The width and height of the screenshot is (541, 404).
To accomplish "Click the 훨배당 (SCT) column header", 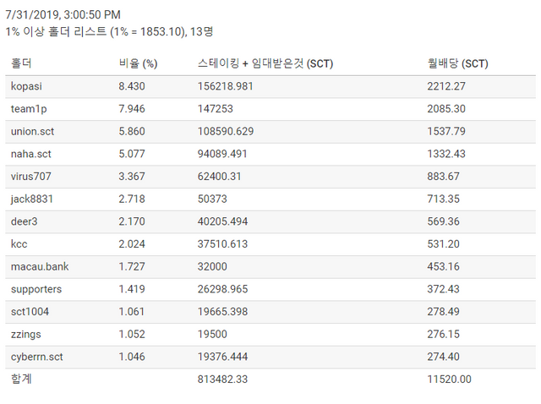I will click(458, 63).
